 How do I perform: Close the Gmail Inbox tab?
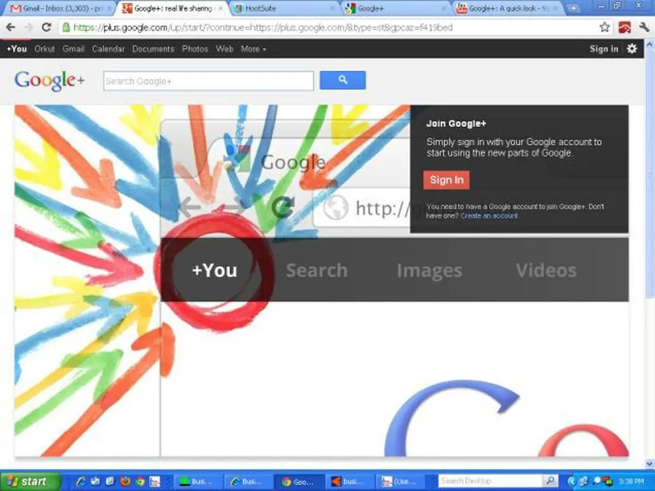pyautogui.click(x=110, y=9)
